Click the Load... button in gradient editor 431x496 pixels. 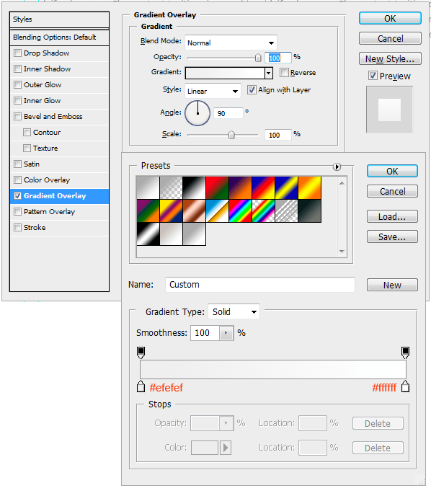392,217
